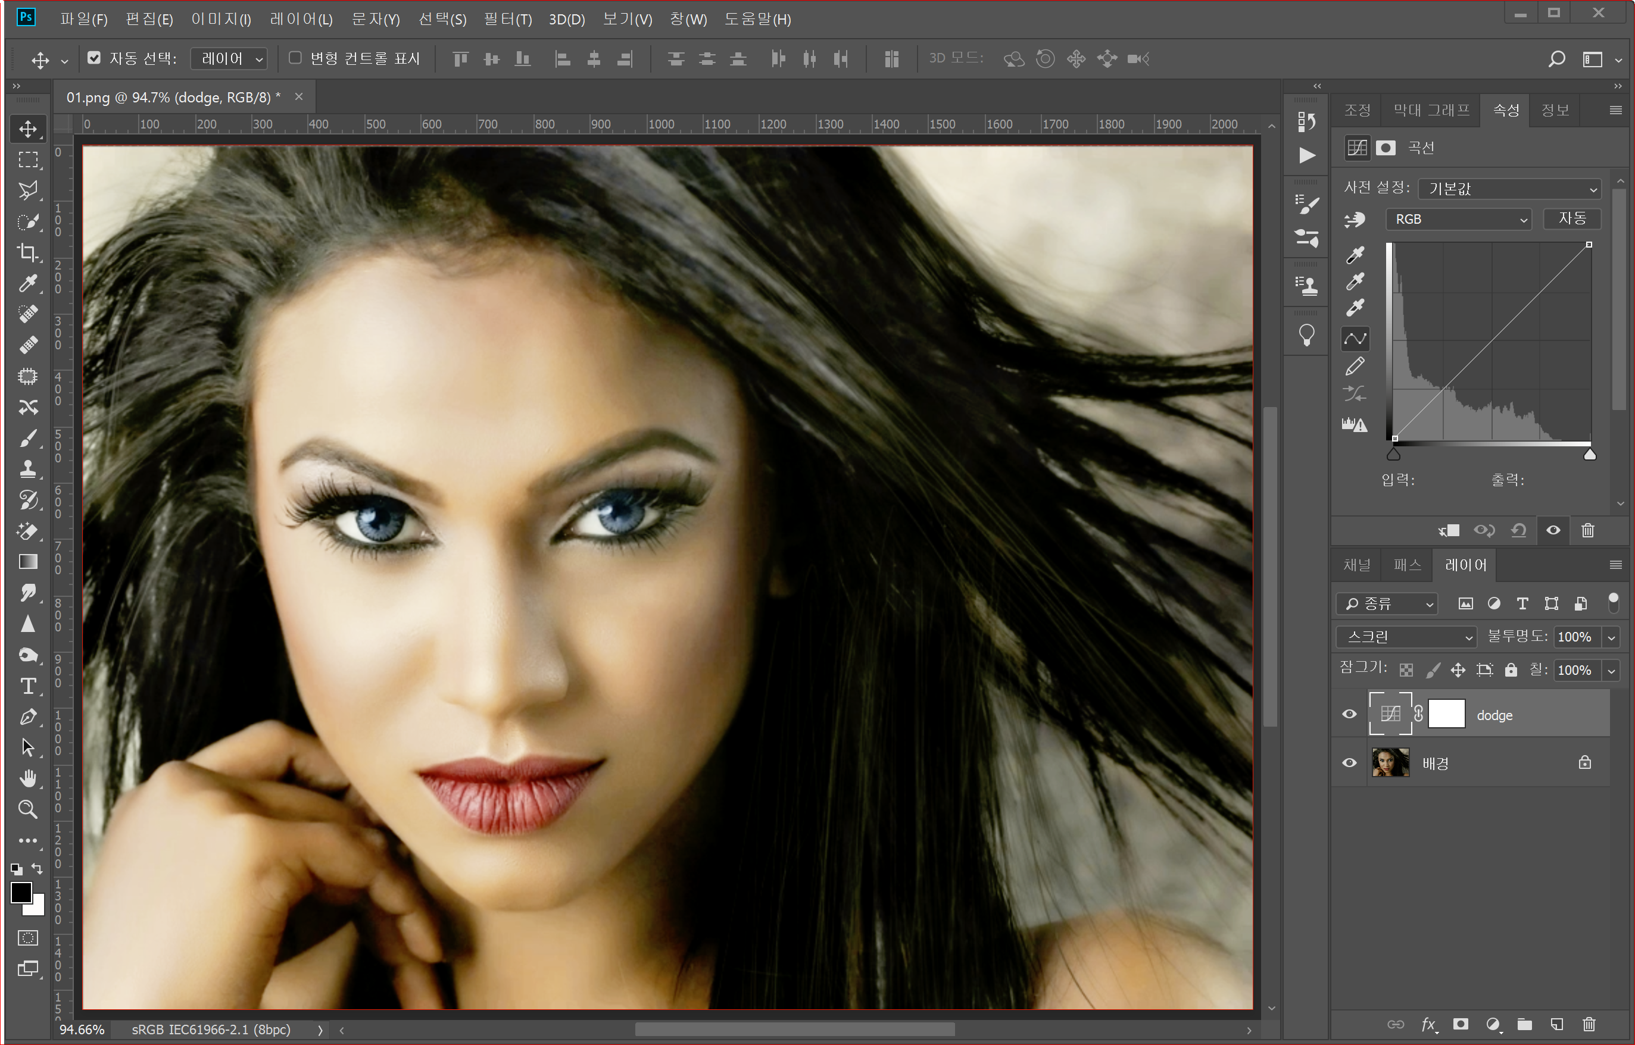The height and width of the screenshot is (1045, 1635).
Task: Pick the Eyedropper tool in toolbar
Action: pyautogui.click(x=28, y=283)
